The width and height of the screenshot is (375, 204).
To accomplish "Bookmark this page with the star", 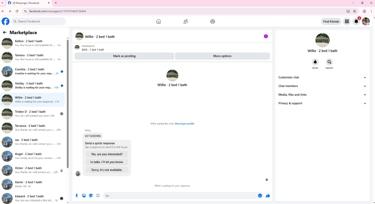I will 355,11.
